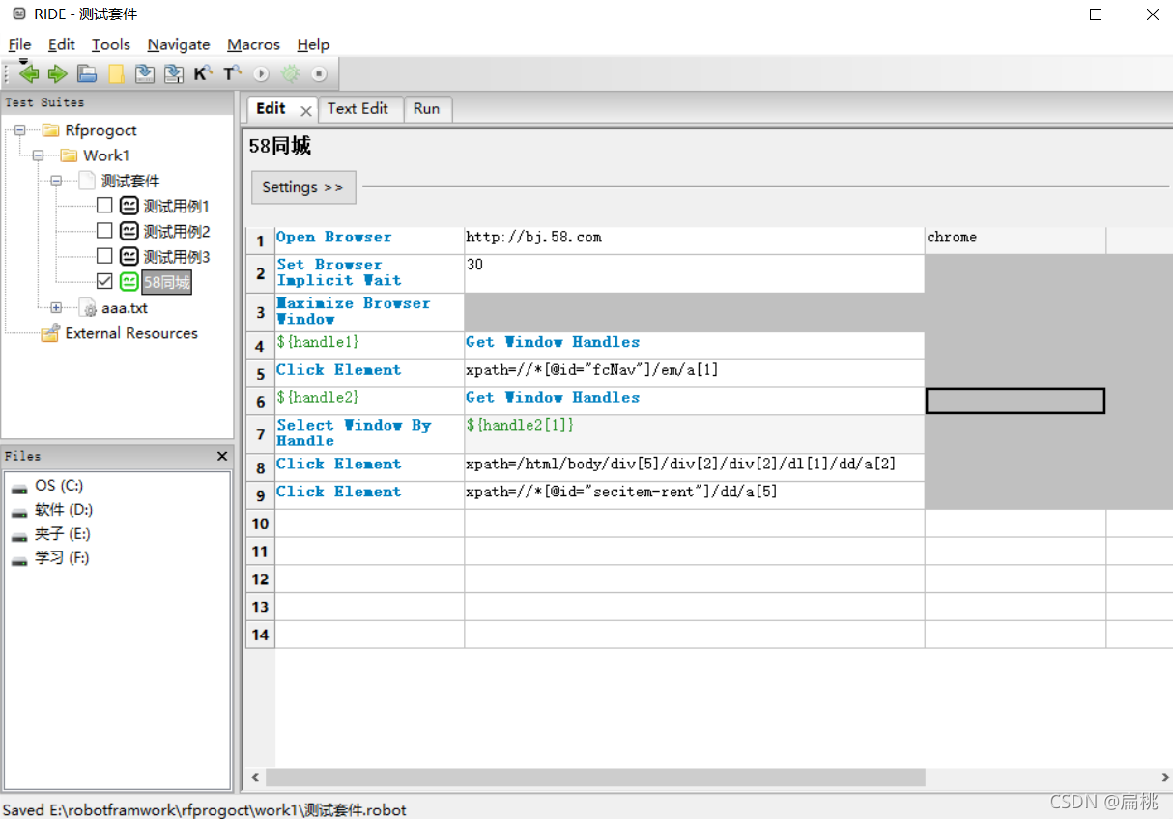Run tests in debug mode bug icon
1173x819 pixels.
[x=290, y=73]
